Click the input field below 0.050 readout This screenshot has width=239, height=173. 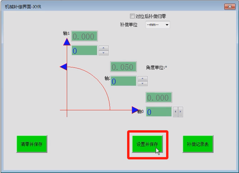123,81
